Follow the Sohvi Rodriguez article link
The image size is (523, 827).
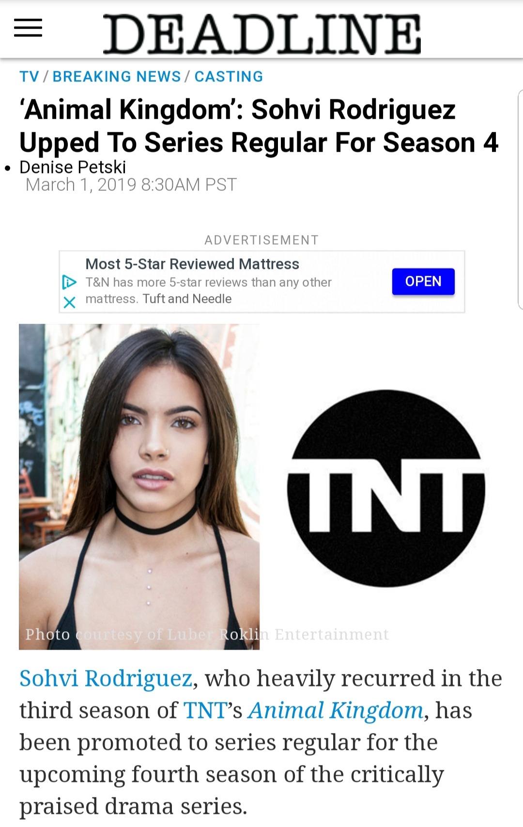coord(106,678)
